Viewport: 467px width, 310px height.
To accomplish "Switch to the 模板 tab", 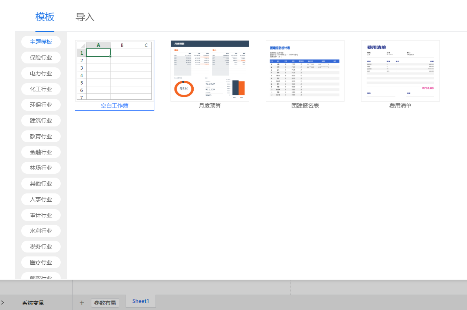I will pyautogui.click(x=44, y=17).
